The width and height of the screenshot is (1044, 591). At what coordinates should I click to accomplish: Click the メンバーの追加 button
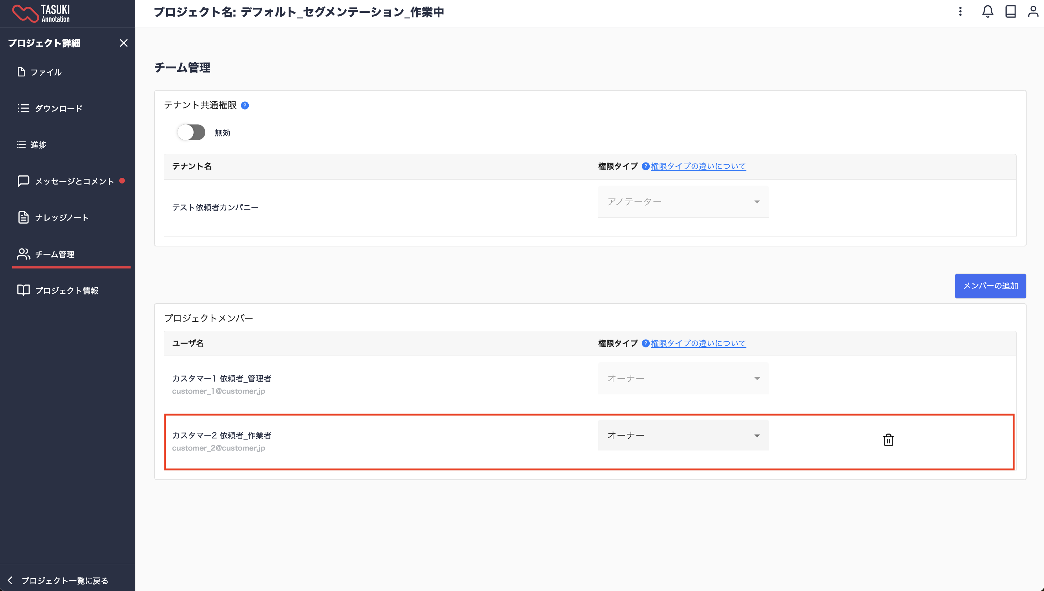990,286
